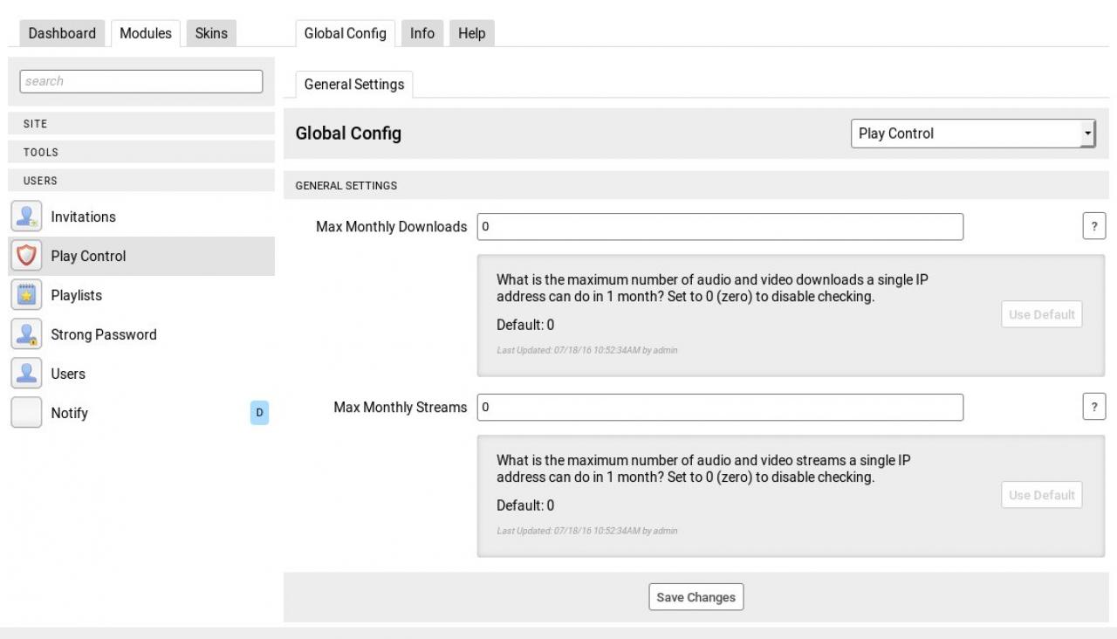Click the Playlists star icon
Viewport: 1117px width, 639px height.
click(26, 295)
